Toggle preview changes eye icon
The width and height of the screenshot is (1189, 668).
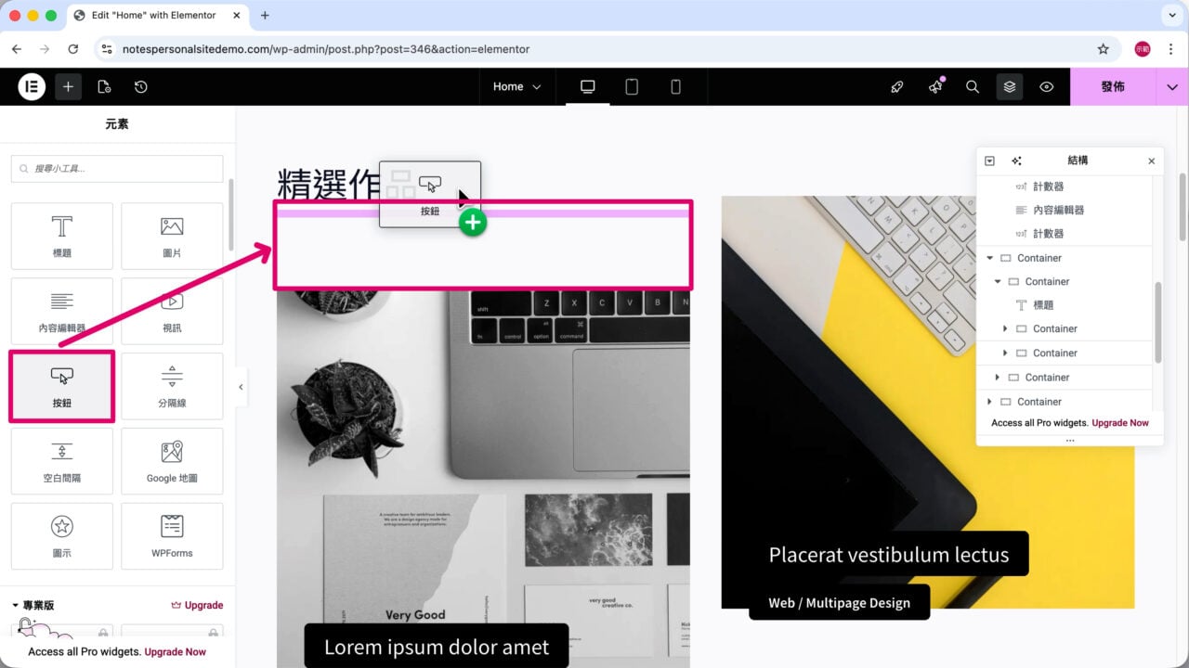[1047, 86]
